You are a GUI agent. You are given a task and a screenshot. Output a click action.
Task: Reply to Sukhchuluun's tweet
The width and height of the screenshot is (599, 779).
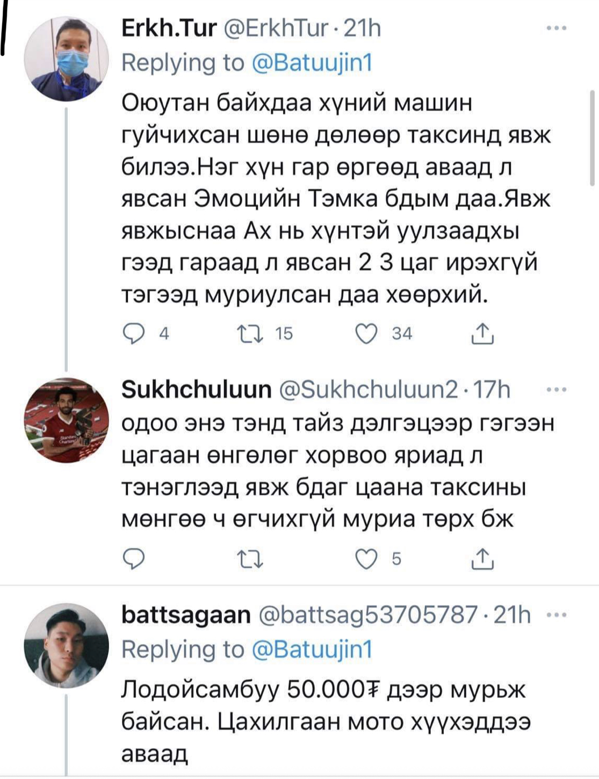[132, 559]
